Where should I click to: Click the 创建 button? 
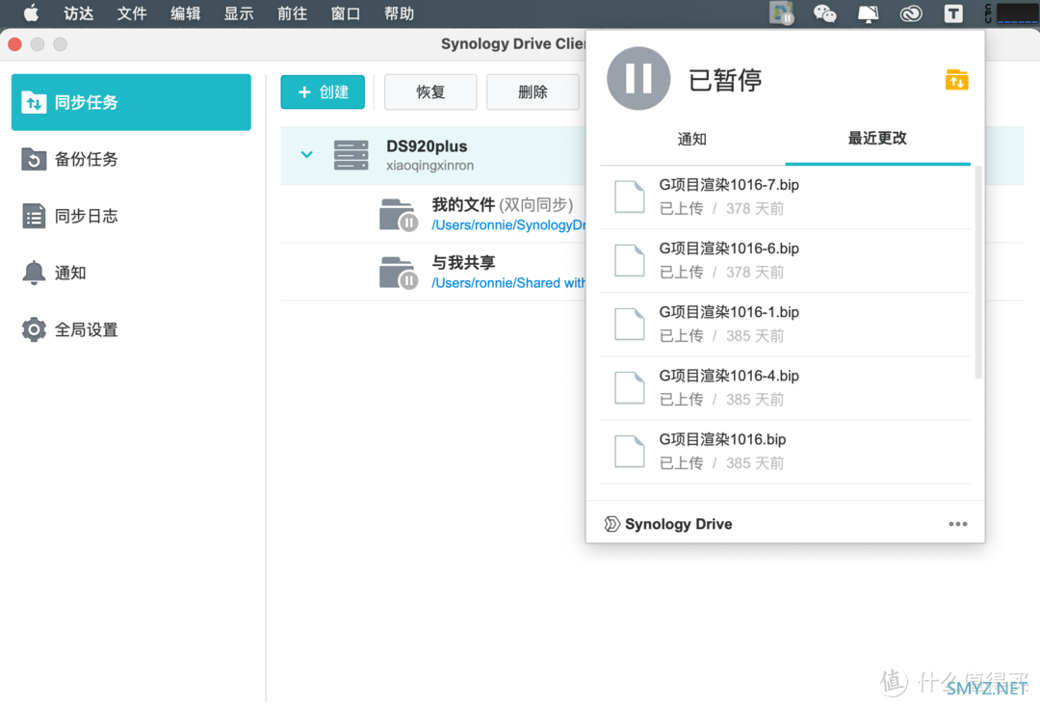pos(323,92)
